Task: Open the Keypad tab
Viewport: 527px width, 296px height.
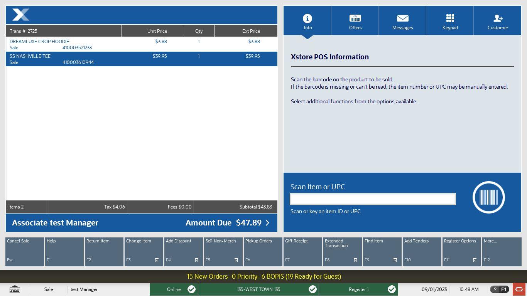Action: coord(450,20)
